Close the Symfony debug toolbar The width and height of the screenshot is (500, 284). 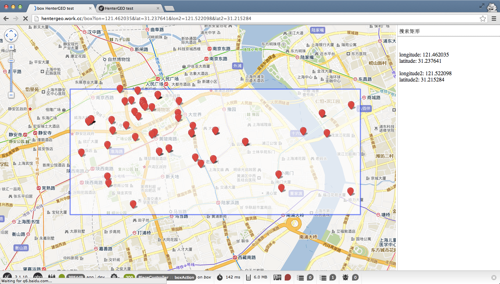pyautogui.click(x=494, y=277)
